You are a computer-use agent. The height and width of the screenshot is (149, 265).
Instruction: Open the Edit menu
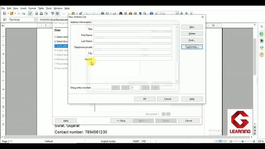(9, 8)
